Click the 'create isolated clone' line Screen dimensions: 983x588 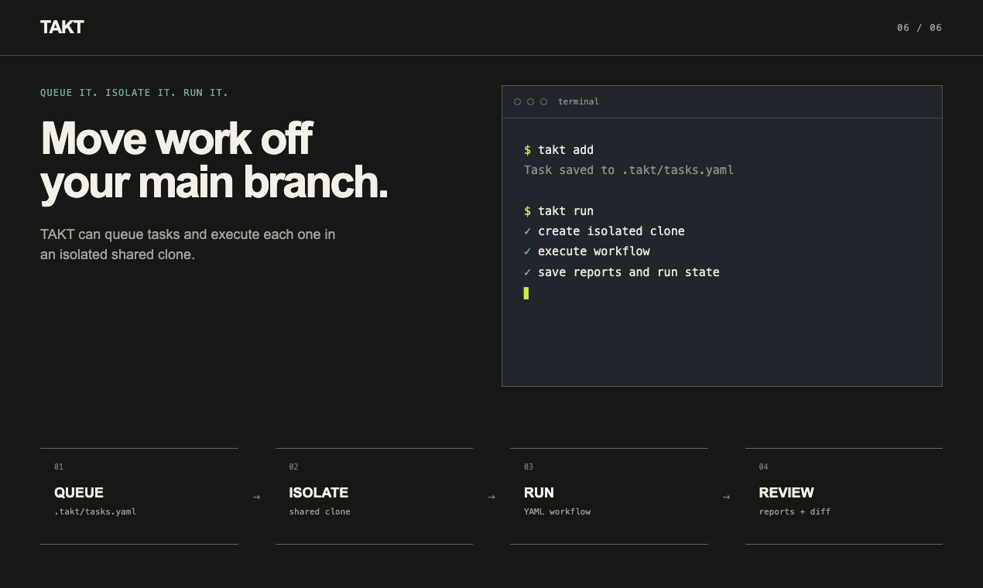click(x=611, y=231)
